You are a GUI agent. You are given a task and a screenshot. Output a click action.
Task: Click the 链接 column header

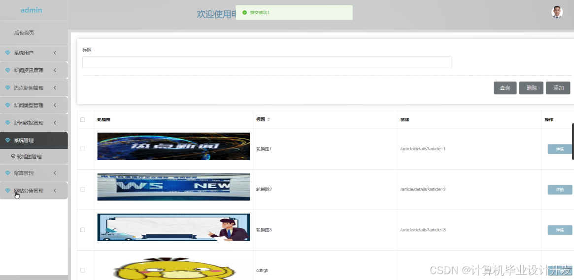pyautogui.click(x=405, y=120)
